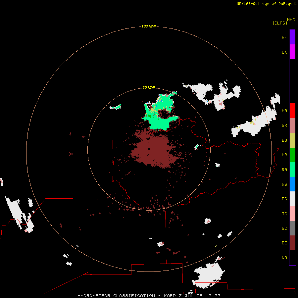The height and width of the screenshot is (298, 298).
Task: Click the radar site center dot
Action: click(149, 149)
